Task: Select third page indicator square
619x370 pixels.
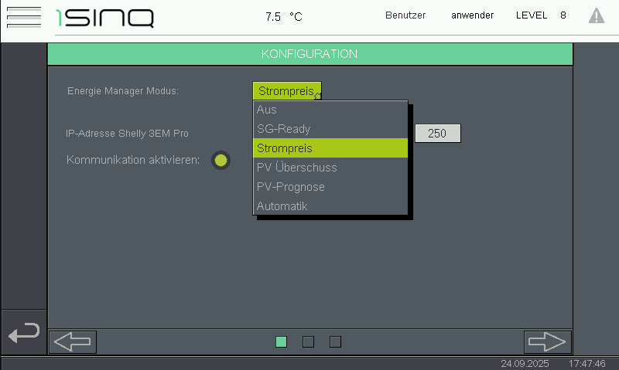Action: (335, 341)
